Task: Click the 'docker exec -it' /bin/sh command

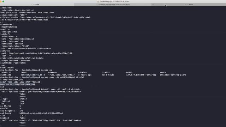Action: [63, 77]
